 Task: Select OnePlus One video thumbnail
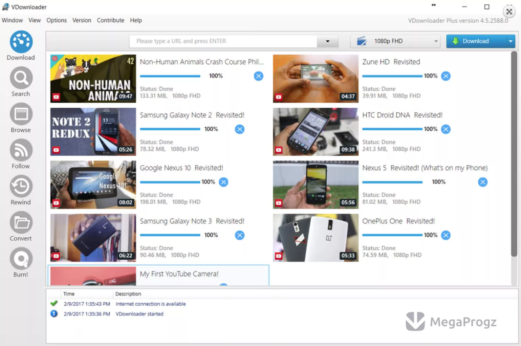[316, 238]
